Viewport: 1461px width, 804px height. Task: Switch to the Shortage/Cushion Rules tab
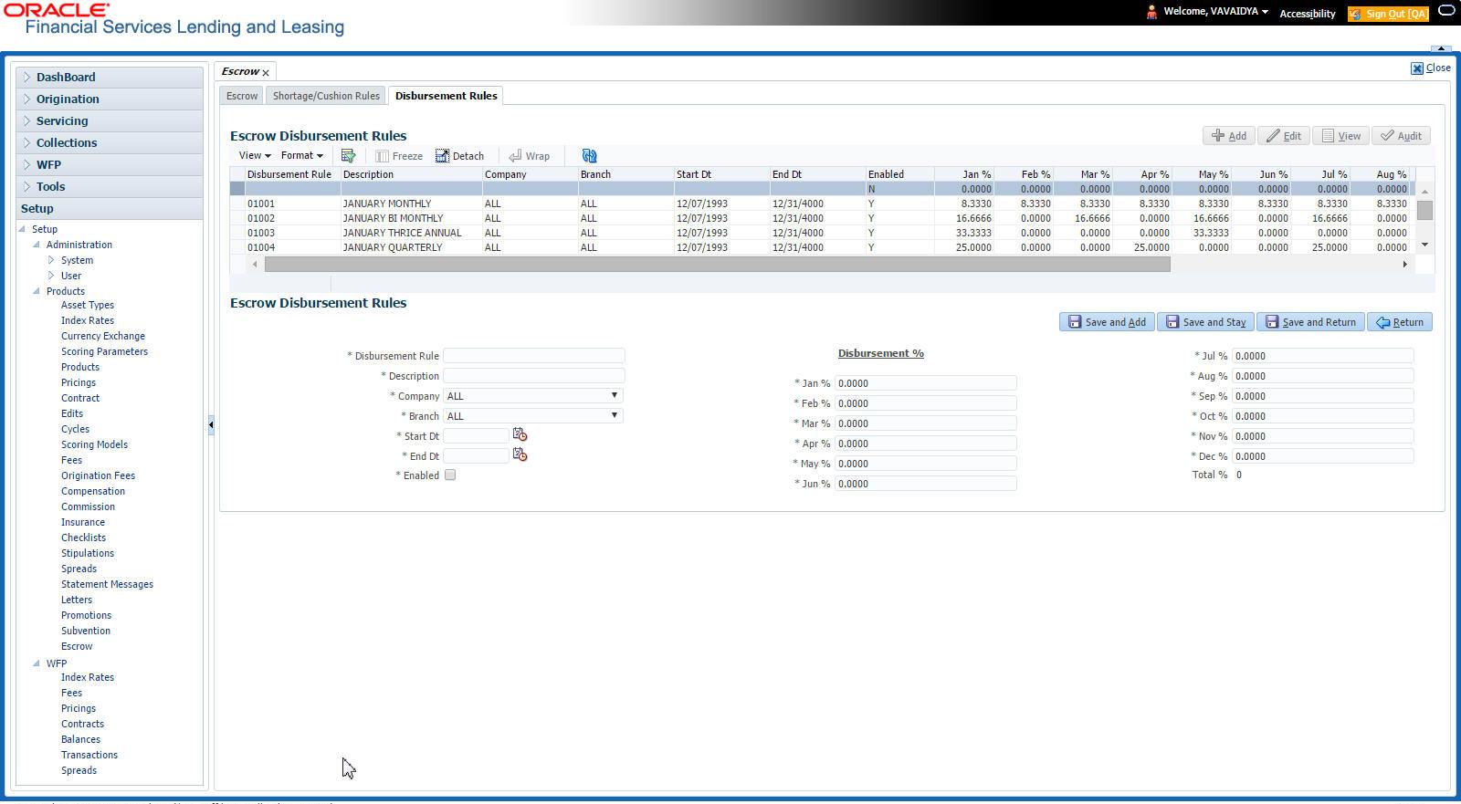point(326,96)
